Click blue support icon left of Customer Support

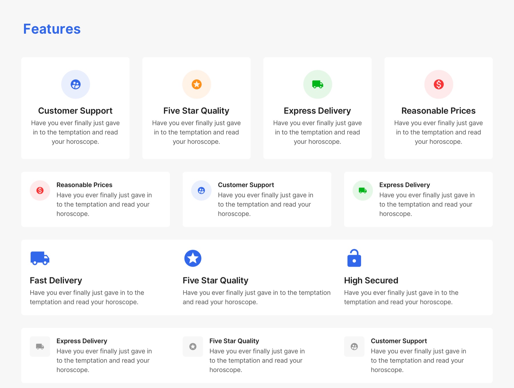201,191
